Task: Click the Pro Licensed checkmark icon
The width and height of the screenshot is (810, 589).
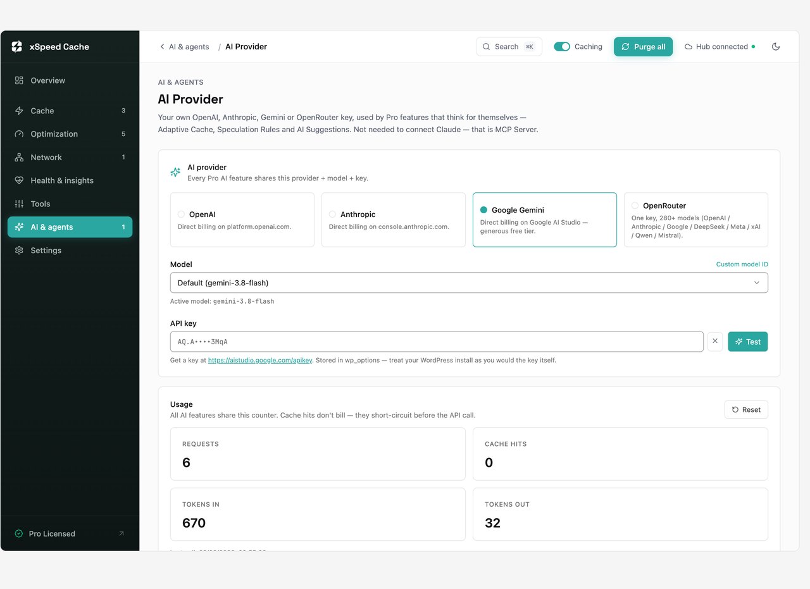Action: [x=19, y=534]
